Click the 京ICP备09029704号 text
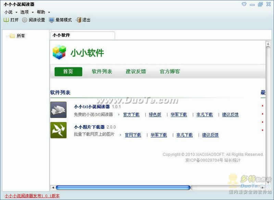 pyautogui.click(x=204, y=160)
